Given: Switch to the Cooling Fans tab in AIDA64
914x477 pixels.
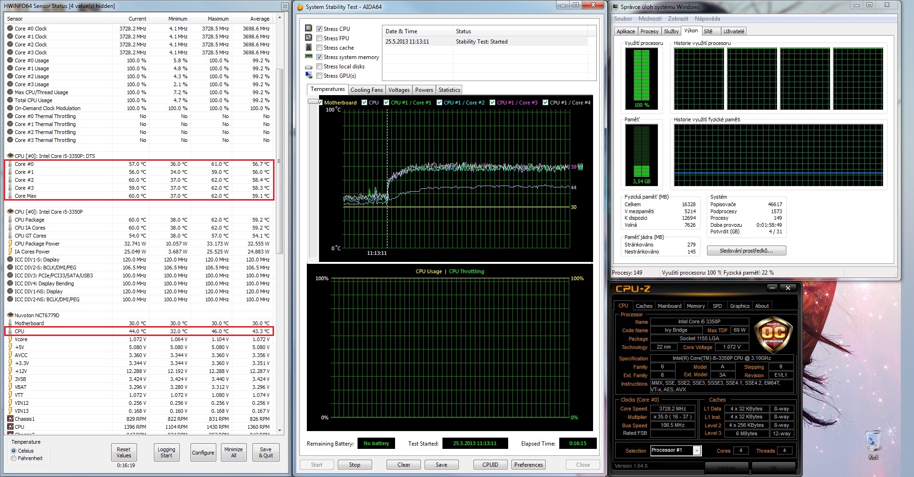Looking at the screenshot, I should tap(366, 90).
